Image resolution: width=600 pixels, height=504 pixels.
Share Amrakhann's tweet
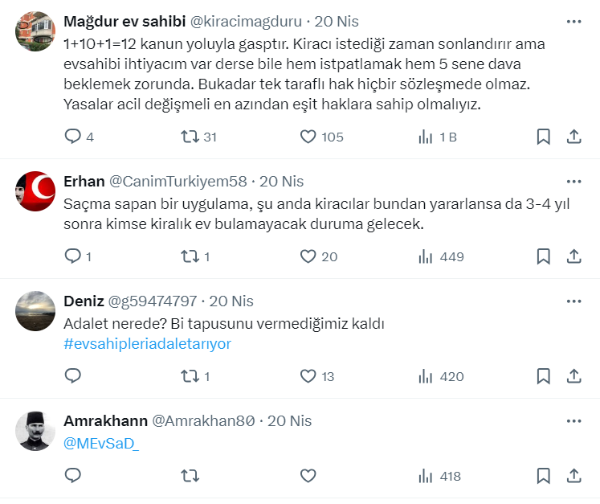574,476
